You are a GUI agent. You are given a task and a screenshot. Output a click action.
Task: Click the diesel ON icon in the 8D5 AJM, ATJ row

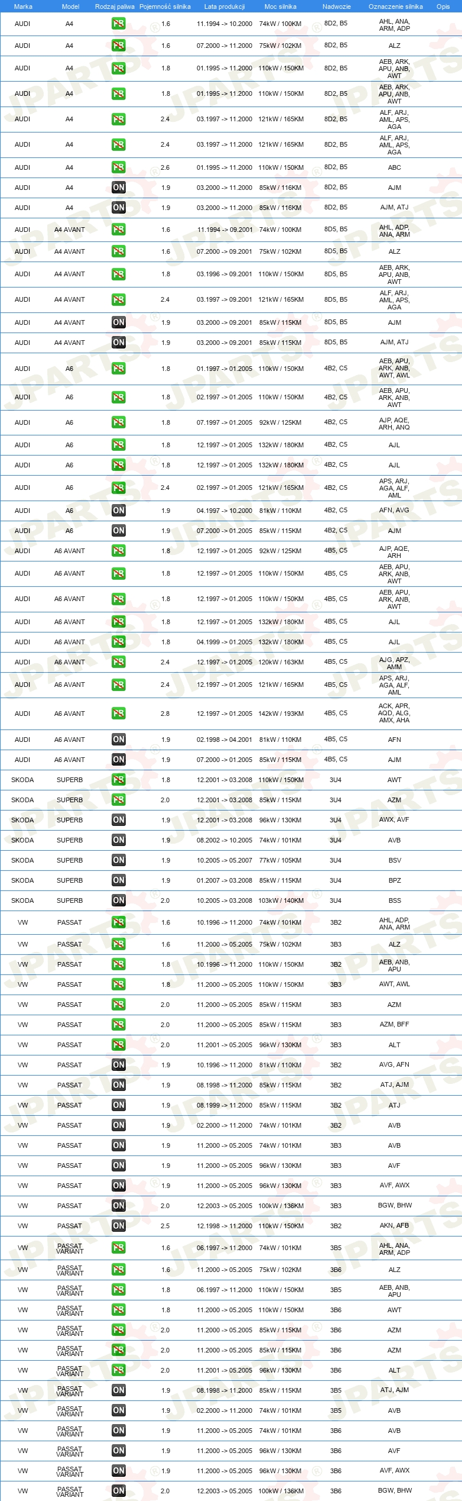(x=119, y=343)
